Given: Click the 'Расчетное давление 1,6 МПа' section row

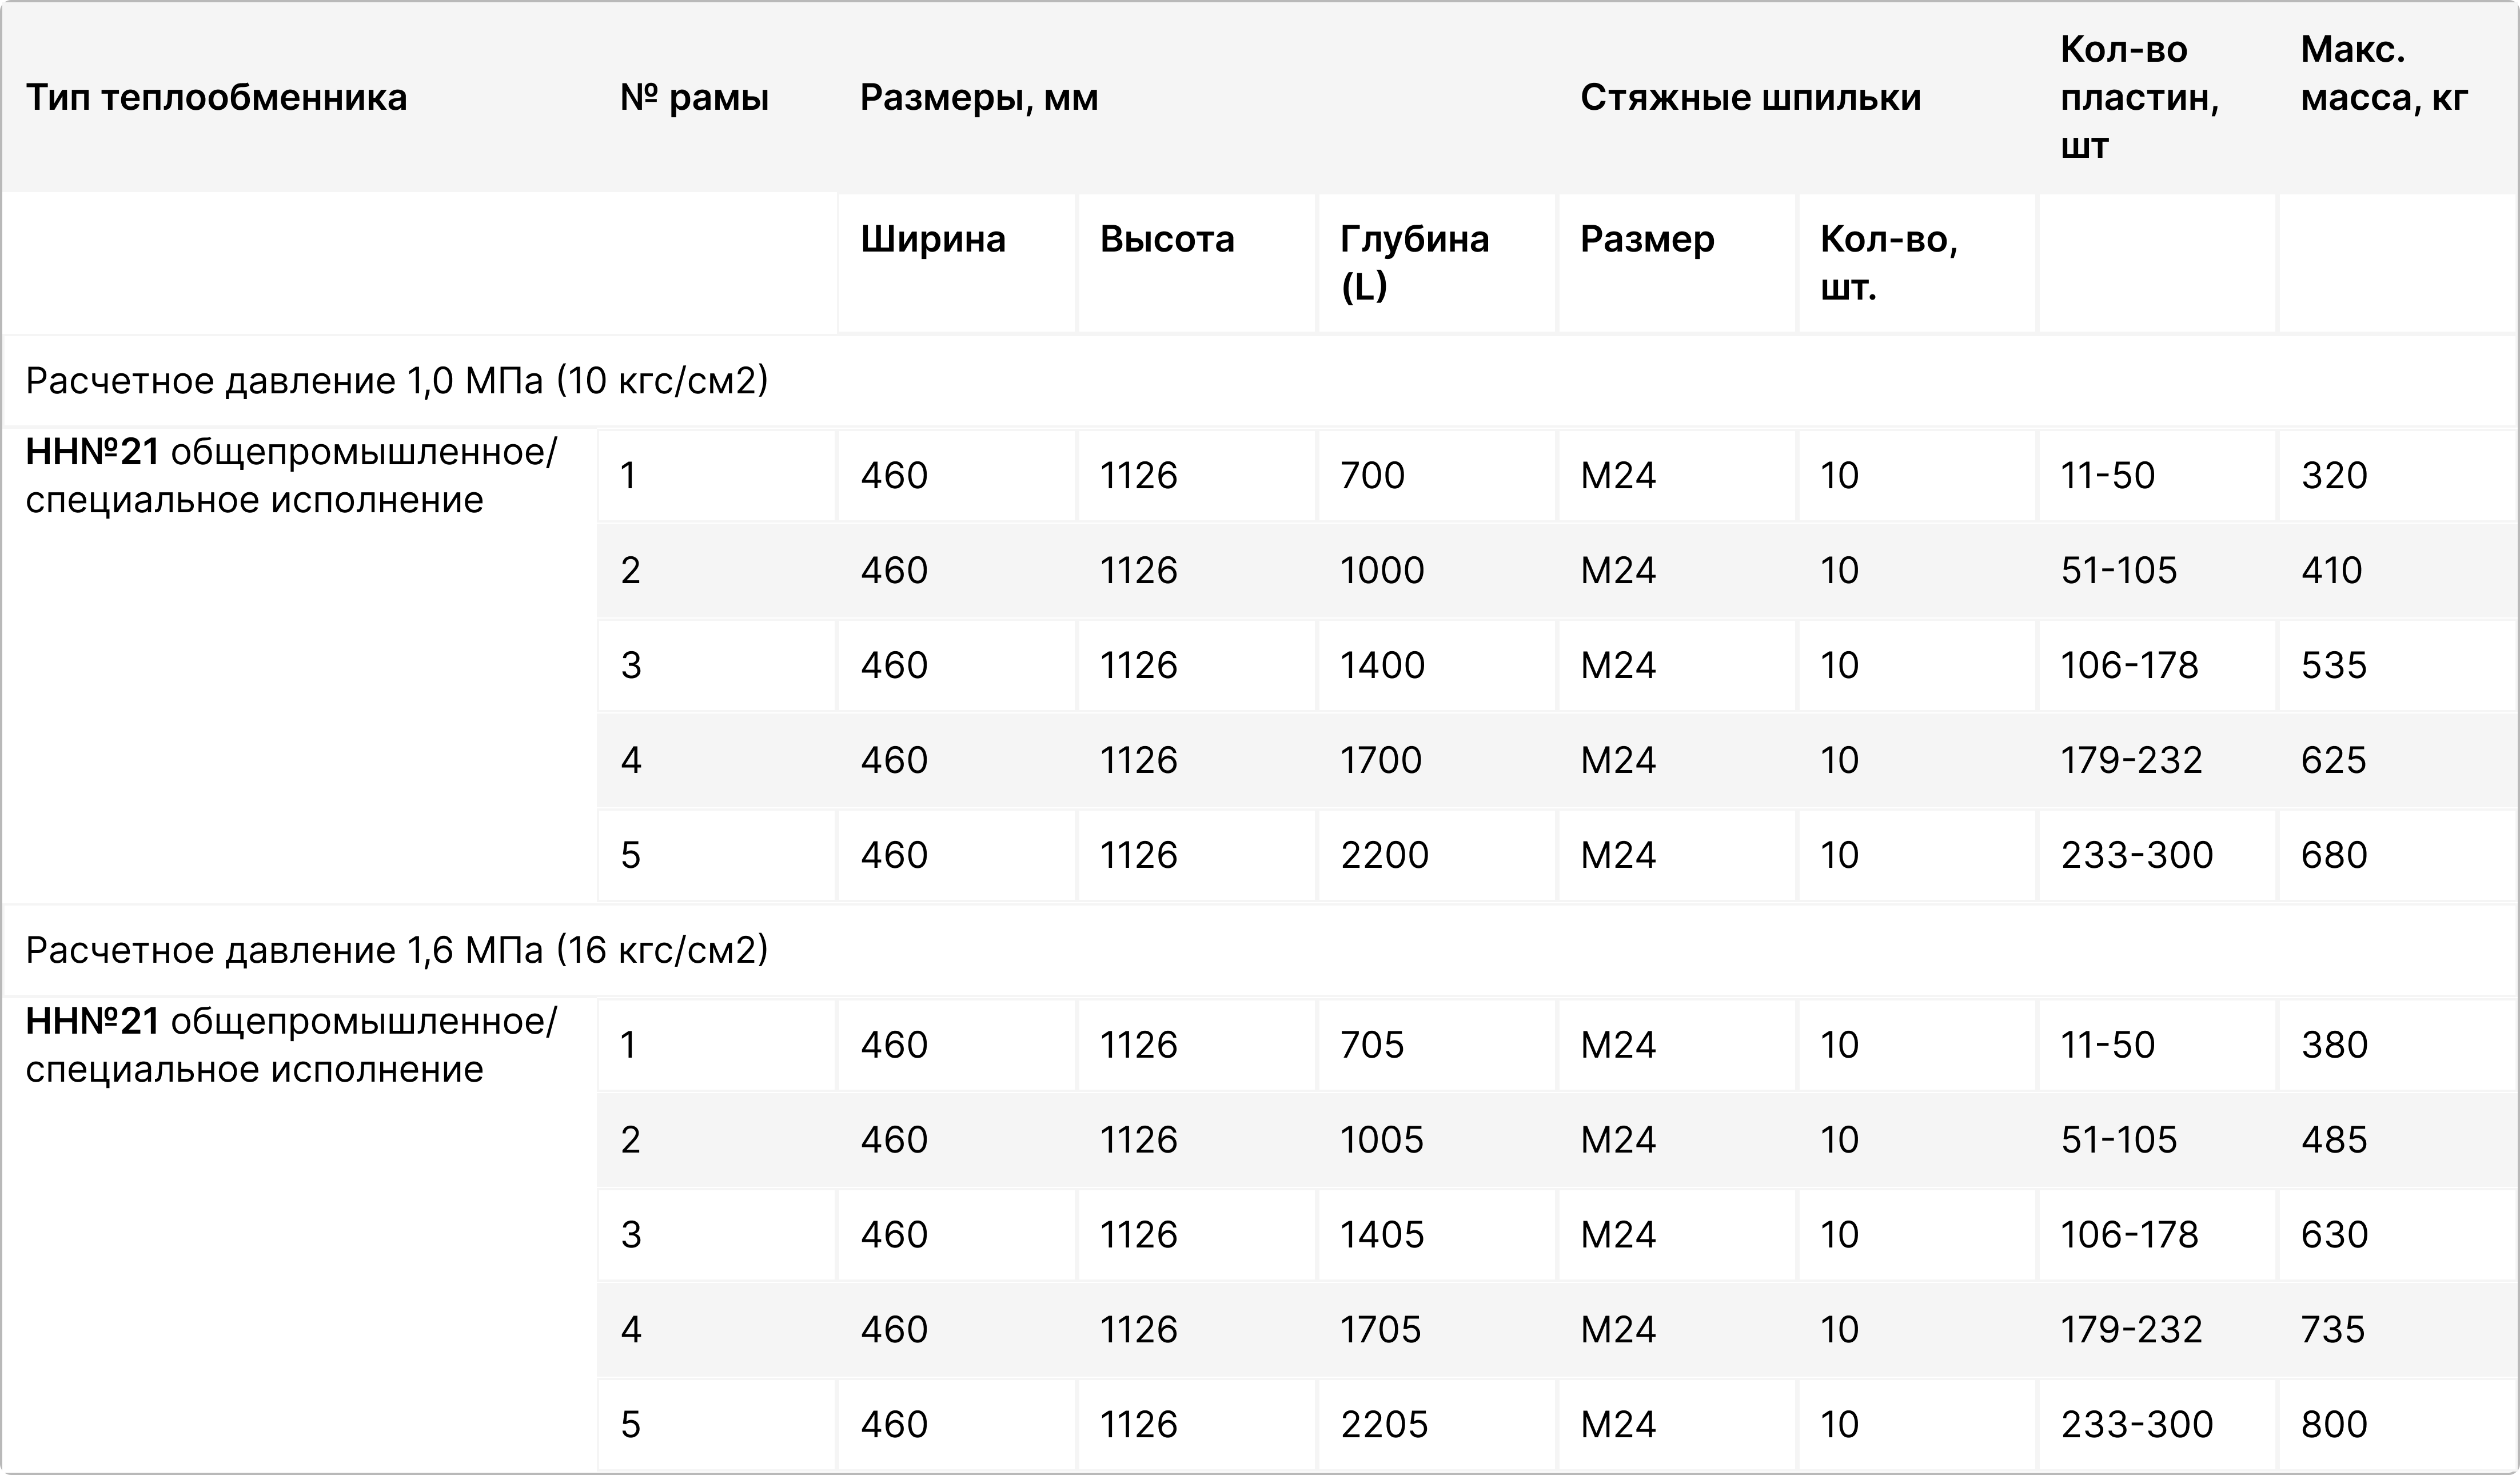Looking at the screenshot, I should pyautogui.click(x=397, y=950).
